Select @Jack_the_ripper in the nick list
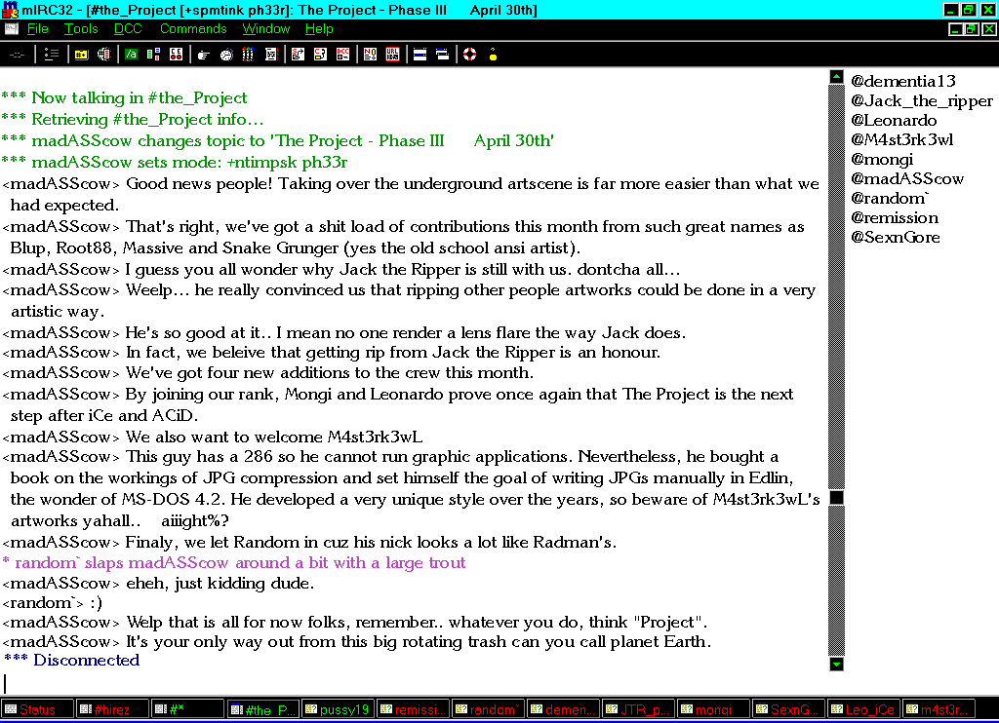 point(921,100)
